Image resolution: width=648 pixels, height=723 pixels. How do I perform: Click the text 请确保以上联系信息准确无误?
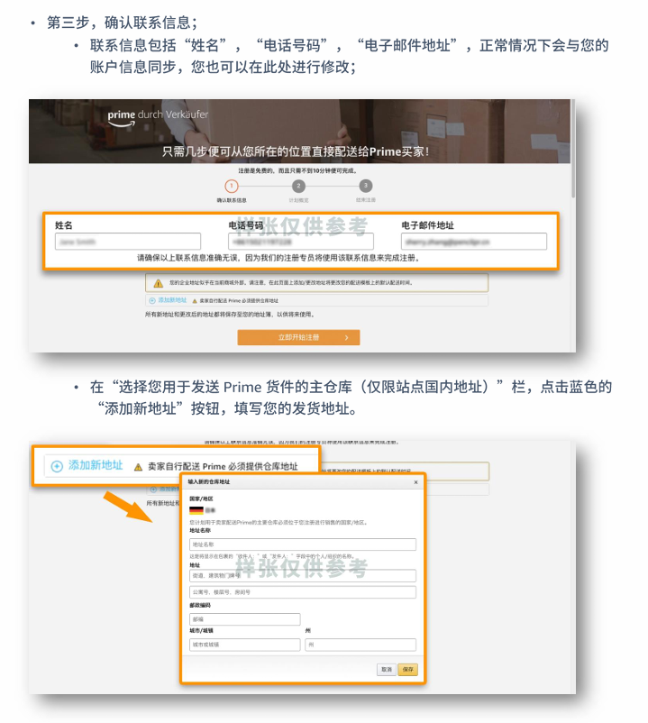(x=188, y=258)
